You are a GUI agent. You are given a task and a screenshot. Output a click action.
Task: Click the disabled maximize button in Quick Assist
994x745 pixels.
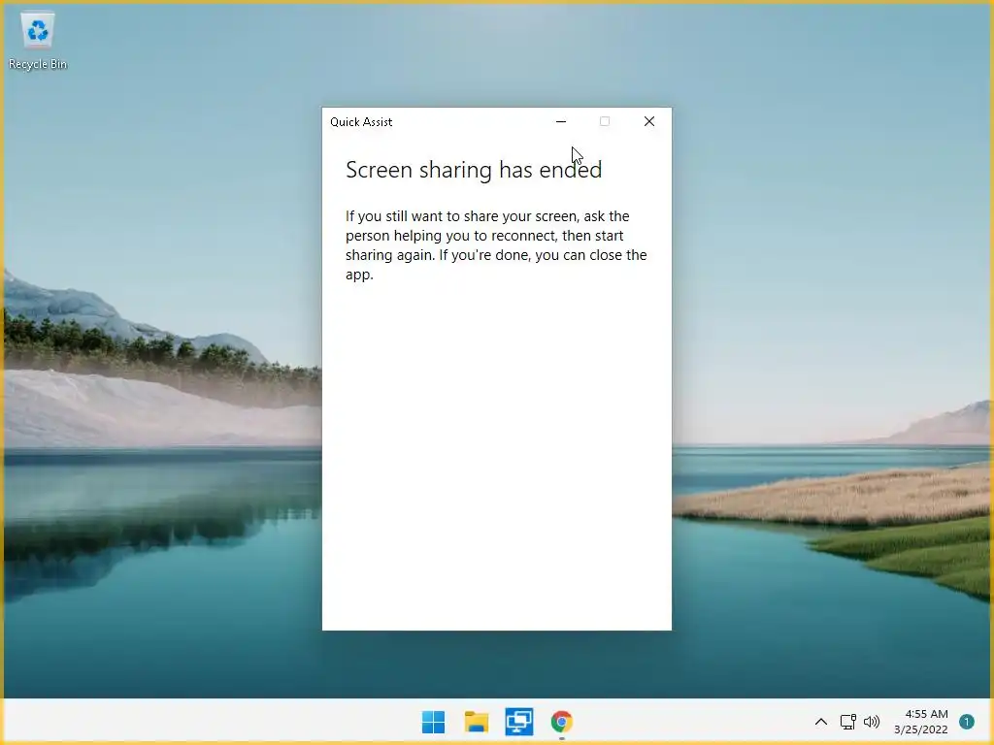(605, 121)
